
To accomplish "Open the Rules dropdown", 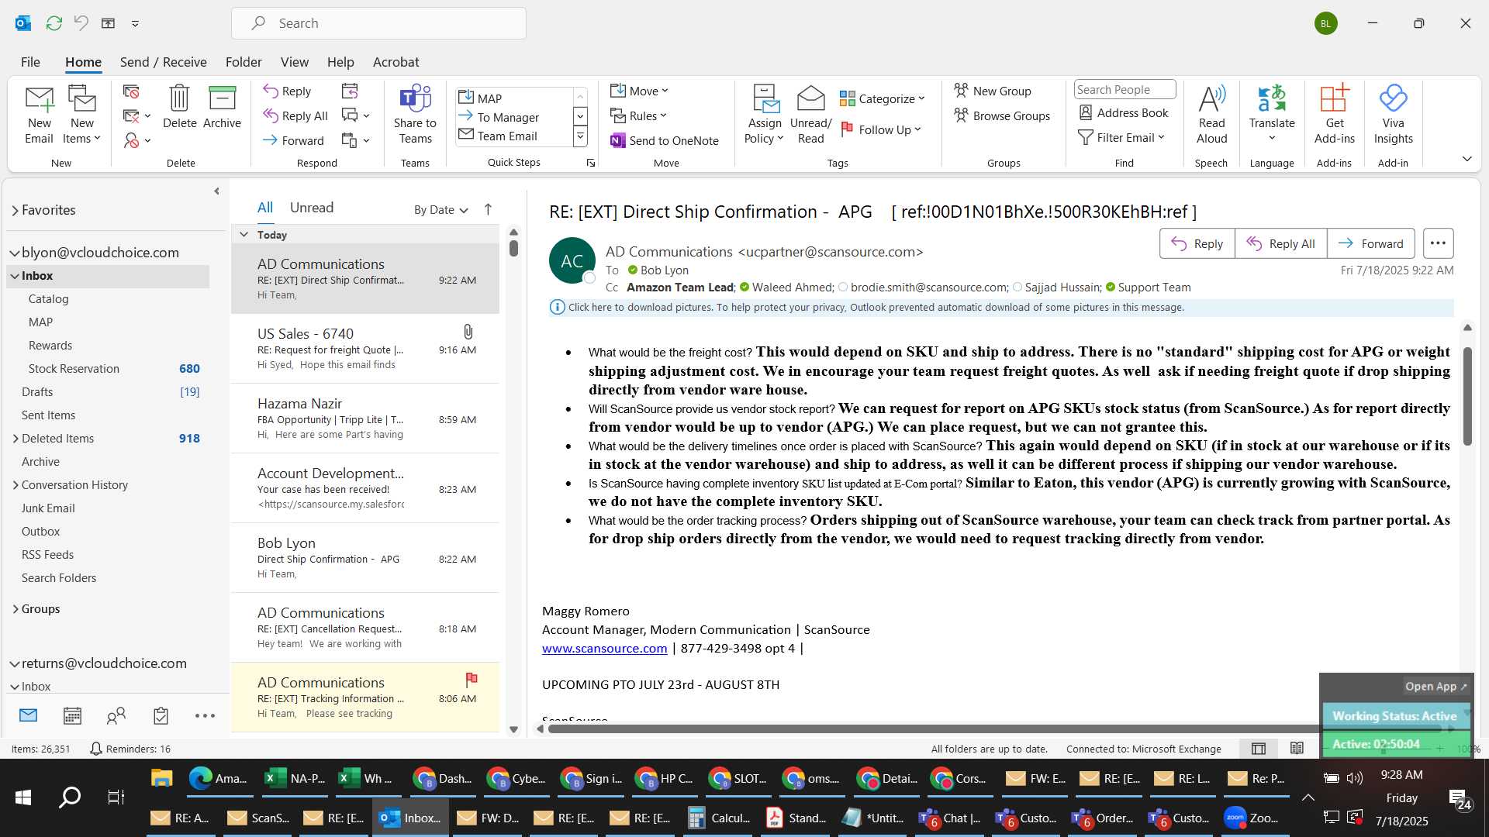I will point(638,115).
